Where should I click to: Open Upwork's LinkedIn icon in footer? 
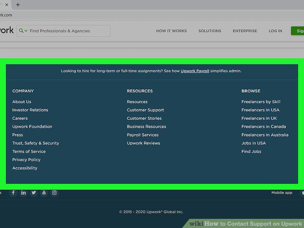pyautogui.click(x=23, y=193)
